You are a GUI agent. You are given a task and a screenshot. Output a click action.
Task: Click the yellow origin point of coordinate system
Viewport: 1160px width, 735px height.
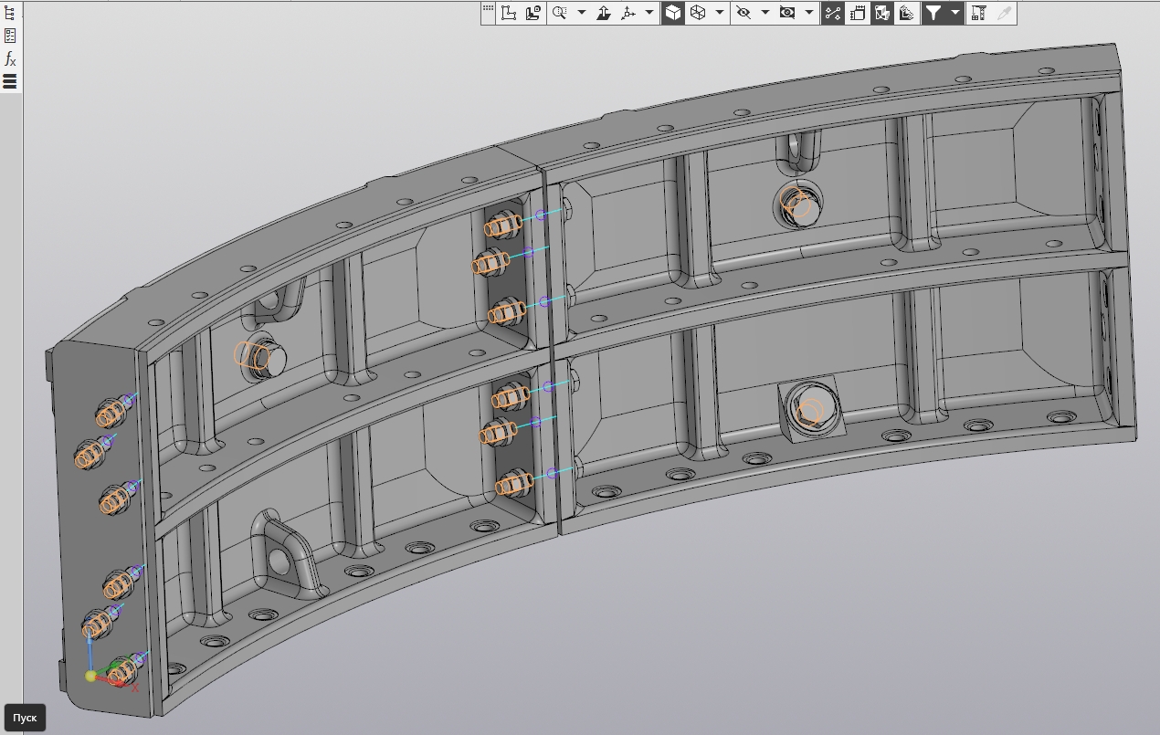(90, 677)
